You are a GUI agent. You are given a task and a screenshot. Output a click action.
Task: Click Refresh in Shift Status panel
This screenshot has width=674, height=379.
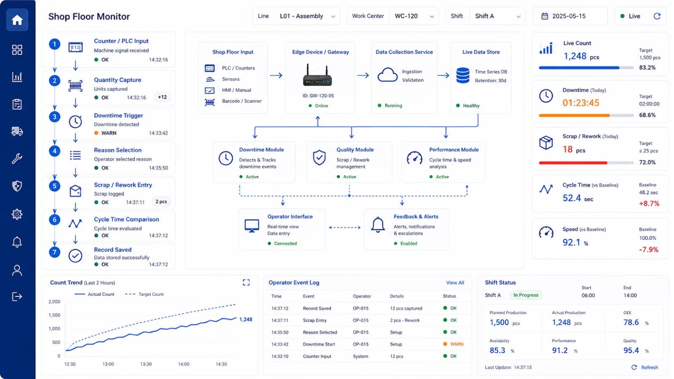(645, 367)
